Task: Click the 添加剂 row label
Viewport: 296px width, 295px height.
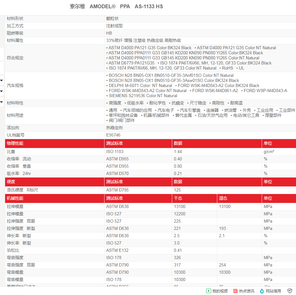Action: click(x=13, y=128)
